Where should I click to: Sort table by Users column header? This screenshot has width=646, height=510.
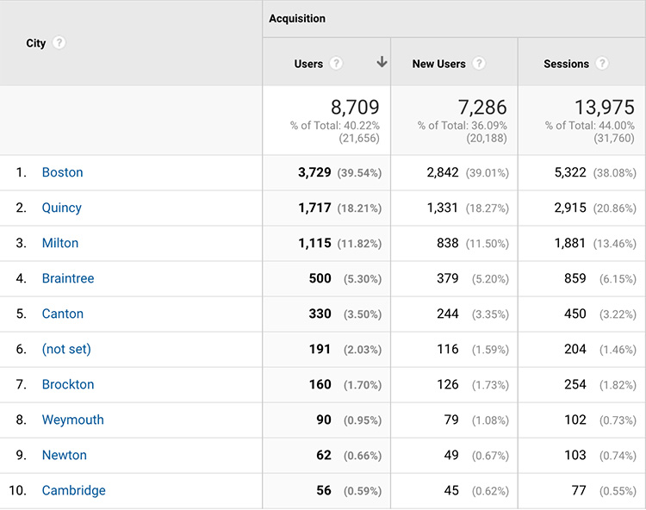click(308, 64)
